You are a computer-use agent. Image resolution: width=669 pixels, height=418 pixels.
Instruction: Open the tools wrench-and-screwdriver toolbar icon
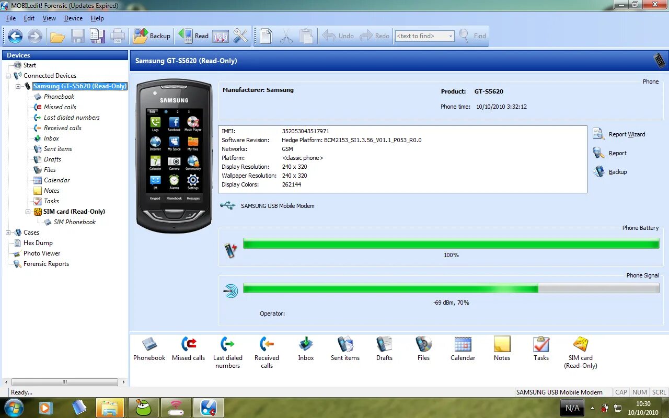tap(240, 36)
